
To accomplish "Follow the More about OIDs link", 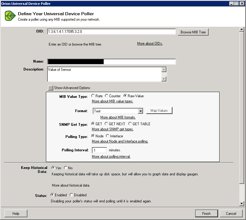I will coord(150,43).
